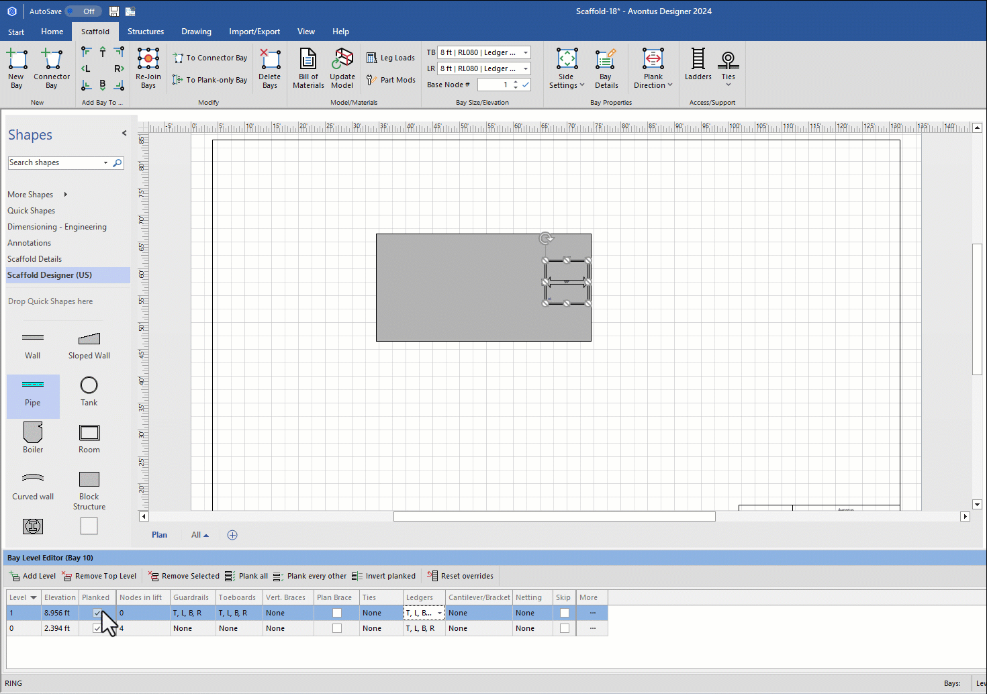Enable Skip checkbox for level 0
The width and height of the screenshot is (987, 694).
(x=565, y=628)
